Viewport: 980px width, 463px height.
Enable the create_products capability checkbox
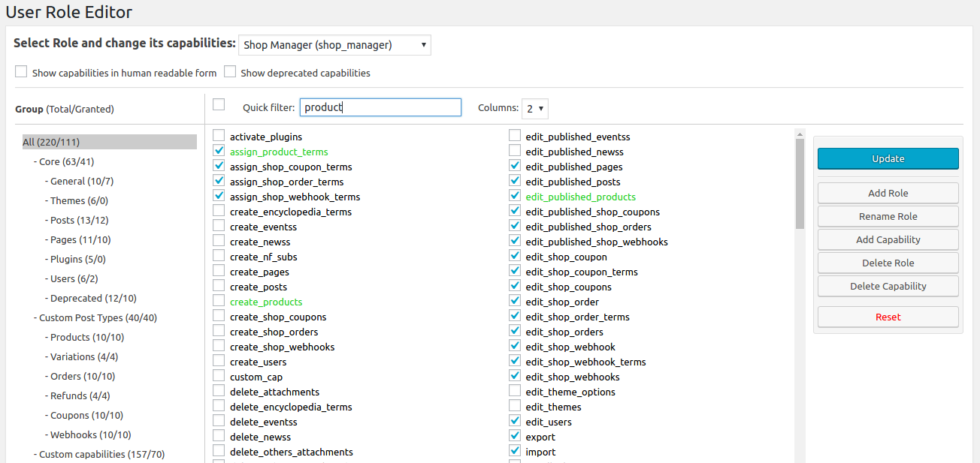pos(219,301)
